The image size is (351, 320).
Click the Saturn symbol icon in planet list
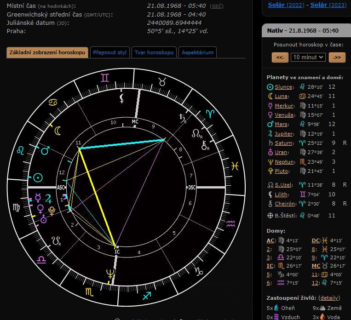[x=270, y=143]
